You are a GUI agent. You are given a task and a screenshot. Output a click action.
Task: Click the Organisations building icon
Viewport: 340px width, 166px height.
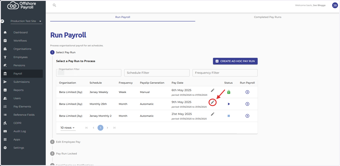pyautogui.click(x=5, y=49)
